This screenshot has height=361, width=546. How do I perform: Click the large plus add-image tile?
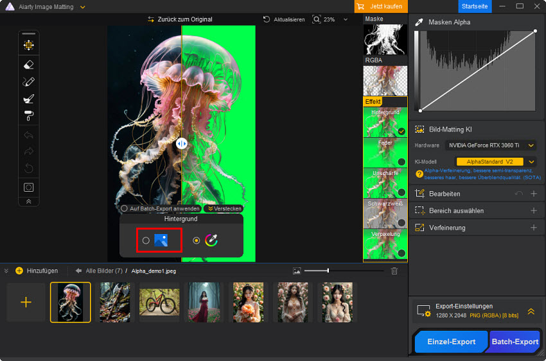pyautogui.click(x=26, y=302)
